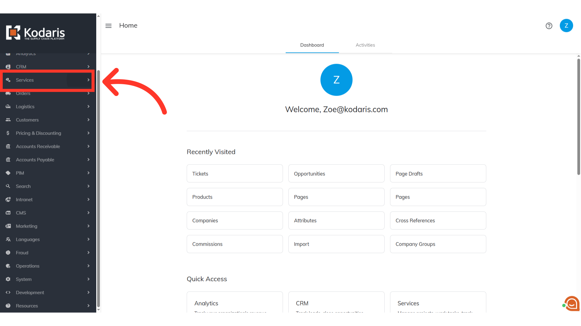
Task: Expand the Marketing menu chevron
Action: (88, 226)
